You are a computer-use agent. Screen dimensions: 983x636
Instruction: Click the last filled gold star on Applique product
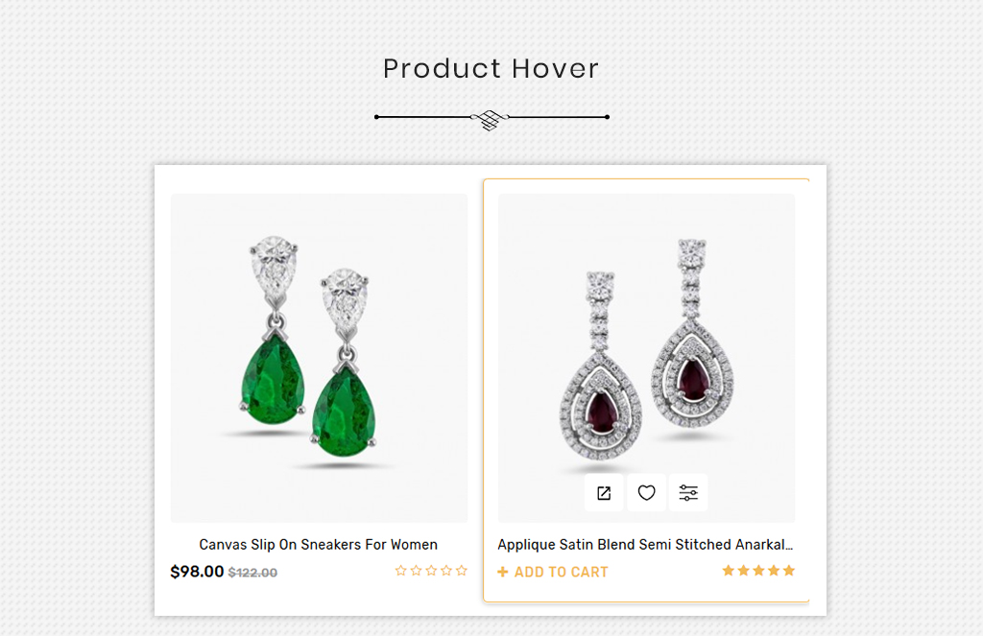789,570
